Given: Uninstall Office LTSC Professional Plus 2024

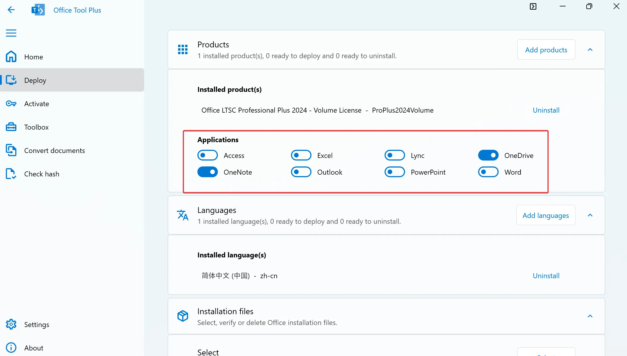Looking at the screenshot, I should [x=546, y=110].
